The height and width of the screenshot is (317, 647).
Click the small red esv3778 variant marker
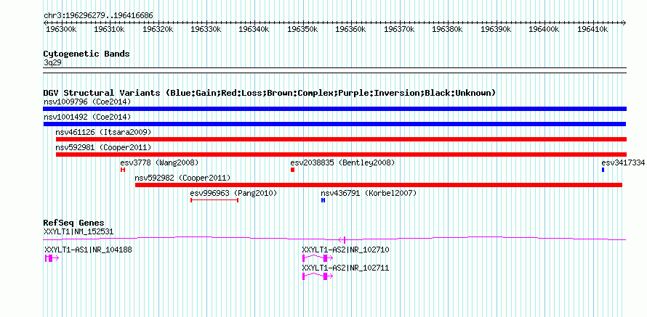pos(123,170)
